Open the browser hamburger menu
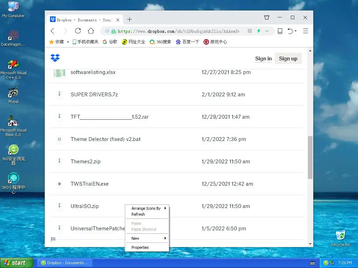 pos(306,31)
